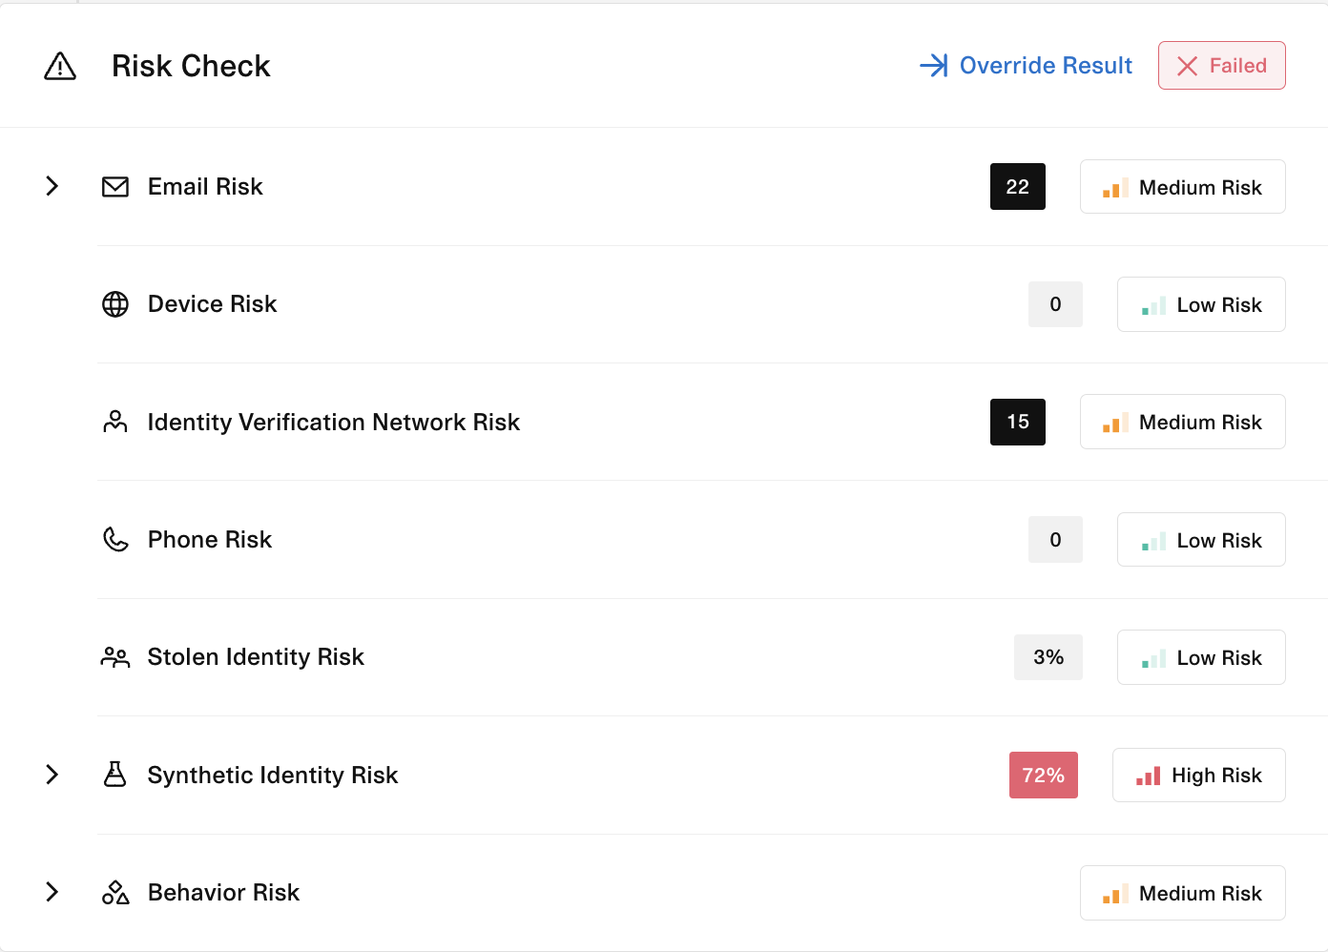Click the High Risk level badge
The image size is (1328, 952).
click(x=1198, y=775)
